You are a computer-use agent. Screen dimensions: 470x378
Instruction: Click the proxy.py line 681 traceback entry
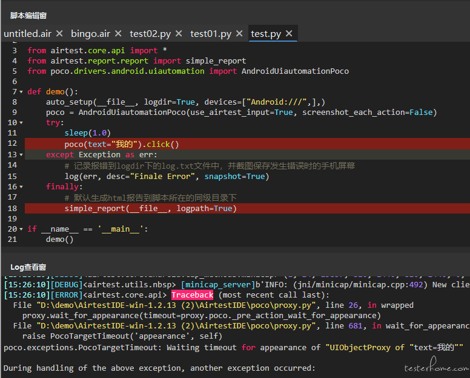point(241,325)
